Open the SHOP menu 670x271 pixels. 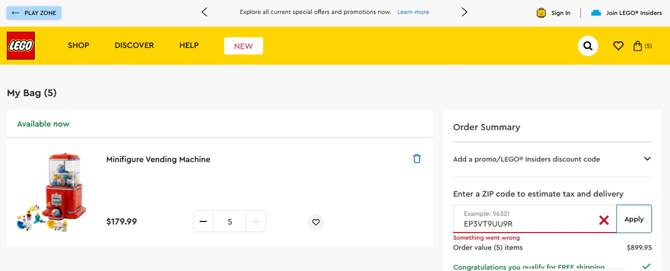click(x=79, y=45)
